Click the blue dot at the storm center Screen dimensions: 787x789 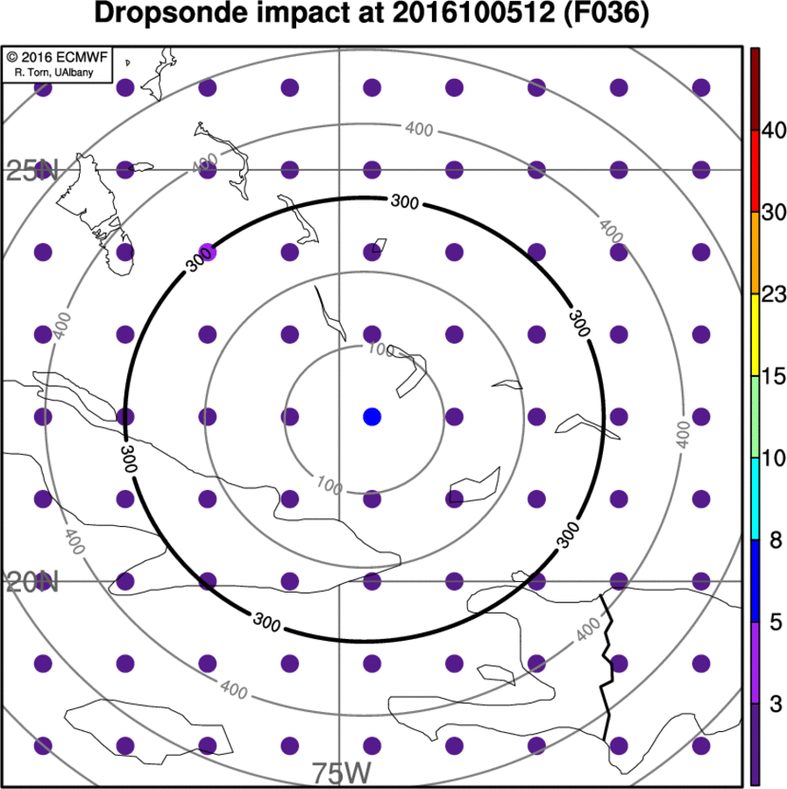pyautogui.click(x=372, y=416)
